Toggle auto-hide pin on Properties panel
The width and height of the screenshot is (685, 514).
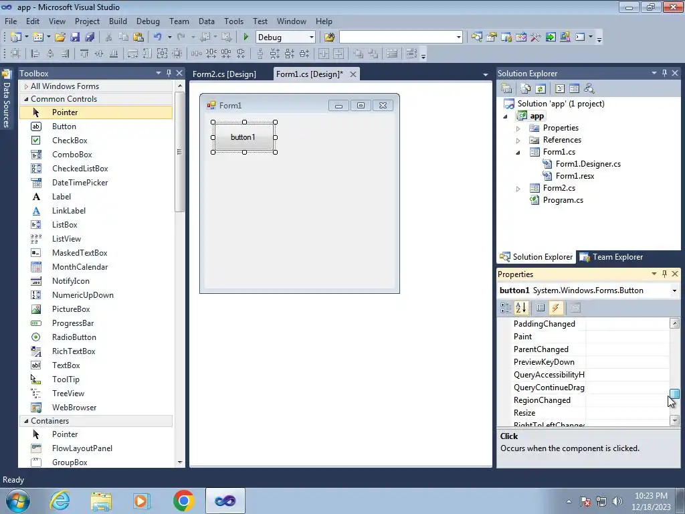coord(664,274)
